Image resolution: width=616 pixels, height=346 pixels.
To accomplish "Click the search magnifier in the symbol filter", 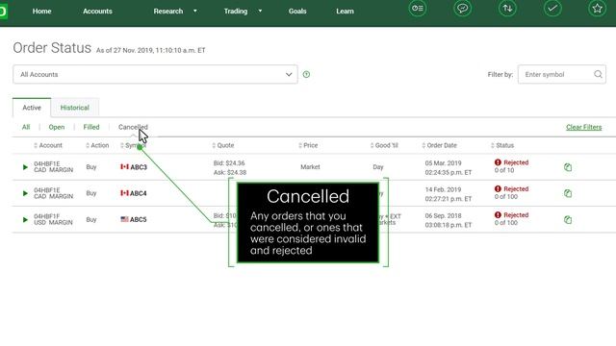I will point(598,74).
